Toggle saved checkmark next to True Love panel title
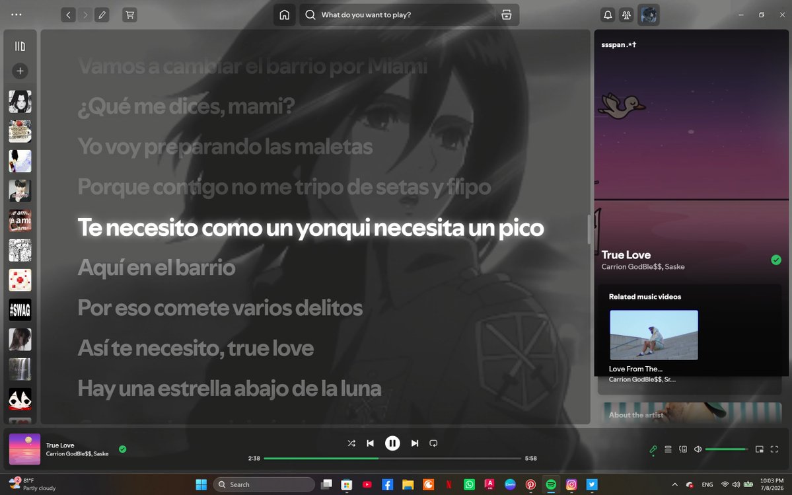 tap(776, 260)
